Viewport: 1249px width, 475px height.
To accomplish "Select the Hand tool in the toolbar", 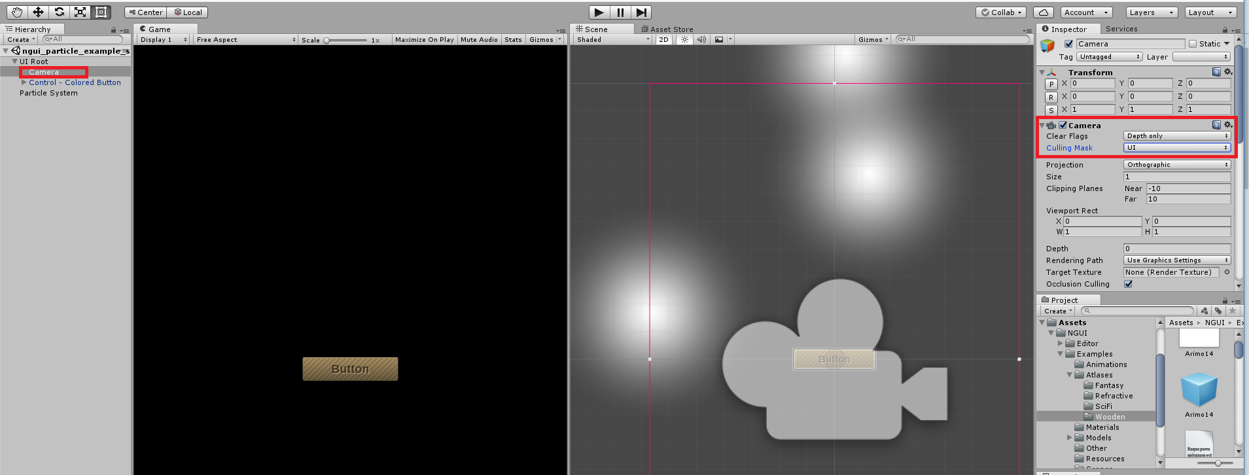I will pyautogui.click(x=17, y=12).
